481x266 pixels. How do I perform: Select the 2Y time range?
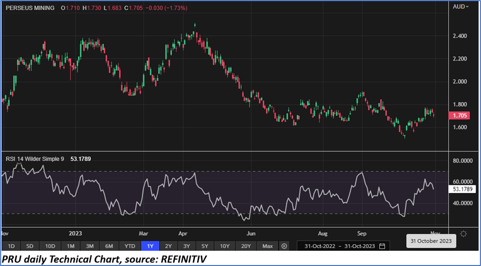pos(169,246)
